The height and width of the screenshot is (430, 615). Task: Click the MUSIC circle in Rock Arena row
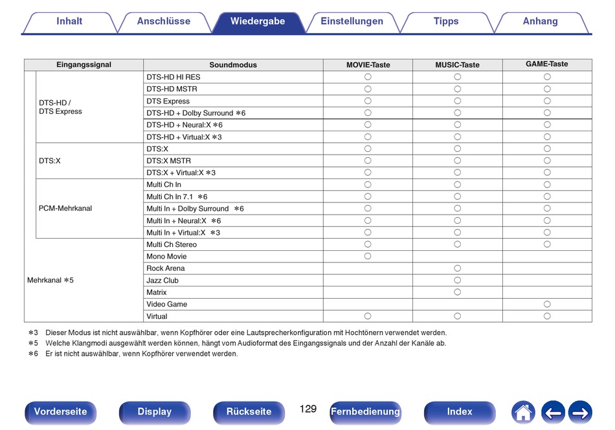(x=457, y=268)
